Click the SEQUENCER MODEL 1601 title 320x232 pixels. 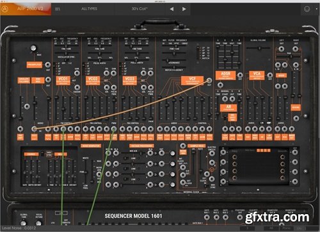click(133, 216)
